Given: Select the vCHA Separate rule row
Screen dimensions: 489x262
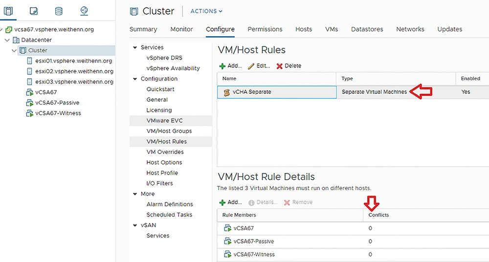Looking at the screenshot, I should pos(353,92).
